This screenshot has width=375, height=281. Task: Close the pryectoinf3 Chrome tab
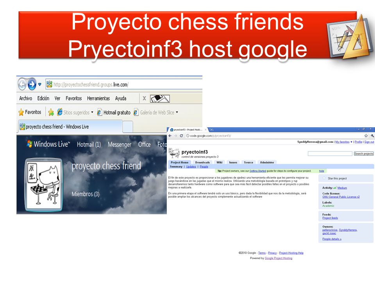coord(205,130)
